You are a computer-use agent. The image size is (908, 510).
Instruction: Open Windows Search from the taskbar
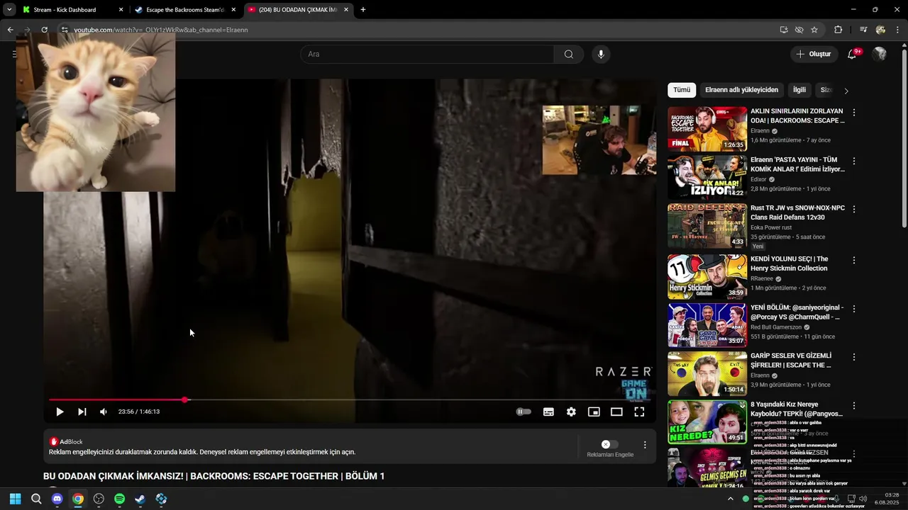36,499
